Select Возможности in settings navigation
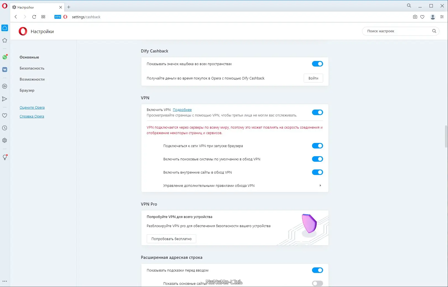448x287 pixels. tap(32, 79)
